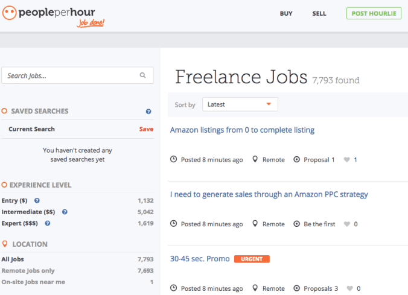This screenshot has height=295, width=408.
Task: Open help icon next to Expert ($$$)
Action: (x=47, y=223)
